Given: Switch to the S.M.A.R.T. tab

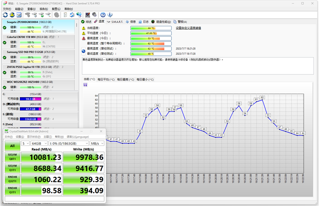Looking at the screenshot, I should pyautogui.click(x=115, y=22).
